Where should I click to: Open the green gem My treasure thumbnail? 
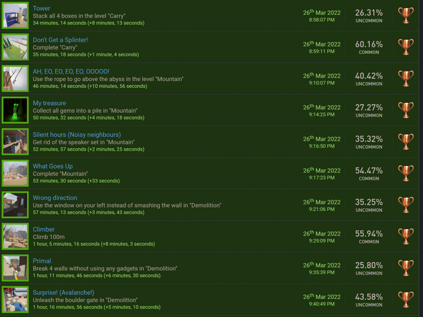coord(15,110)
